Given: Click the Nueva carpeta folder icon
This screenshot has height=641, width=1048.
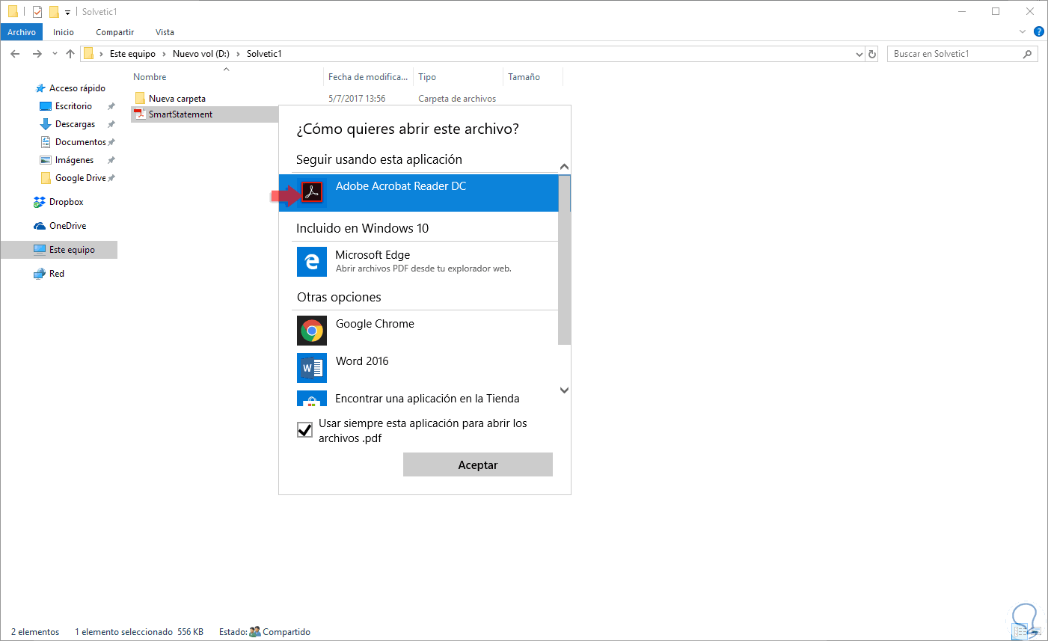Looking at the screenshot, I should point(140,98).
